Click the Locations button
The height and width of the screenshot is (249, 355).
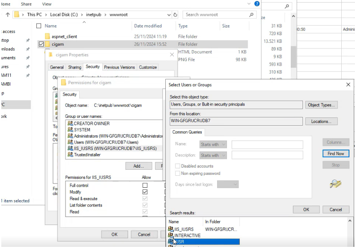tap(321, 121)
